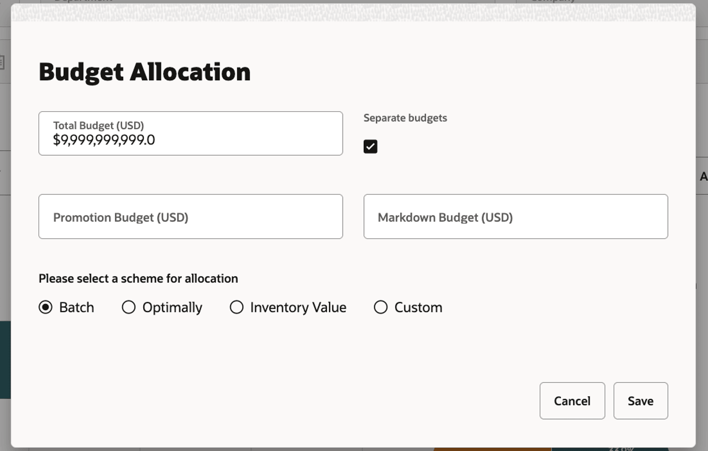
Task: Uncheck the Separate budgets checkbox
Action: pyautogui.click(x=370, y=146)
